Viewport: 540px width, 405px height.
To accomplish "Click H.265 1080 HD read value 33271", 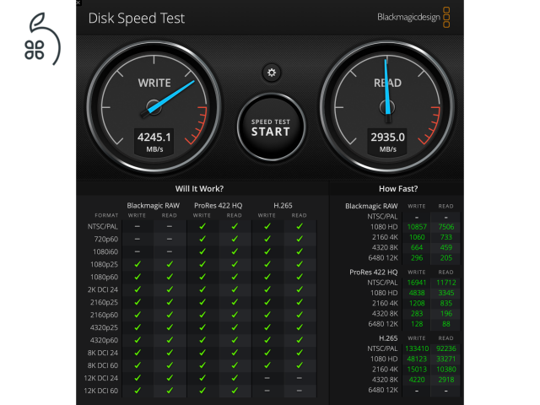I will 446,359.
